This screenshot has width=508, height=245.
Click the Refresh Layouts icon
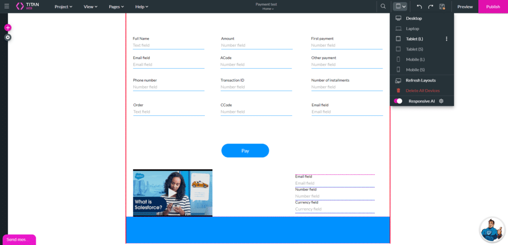[x=398, y=81]
